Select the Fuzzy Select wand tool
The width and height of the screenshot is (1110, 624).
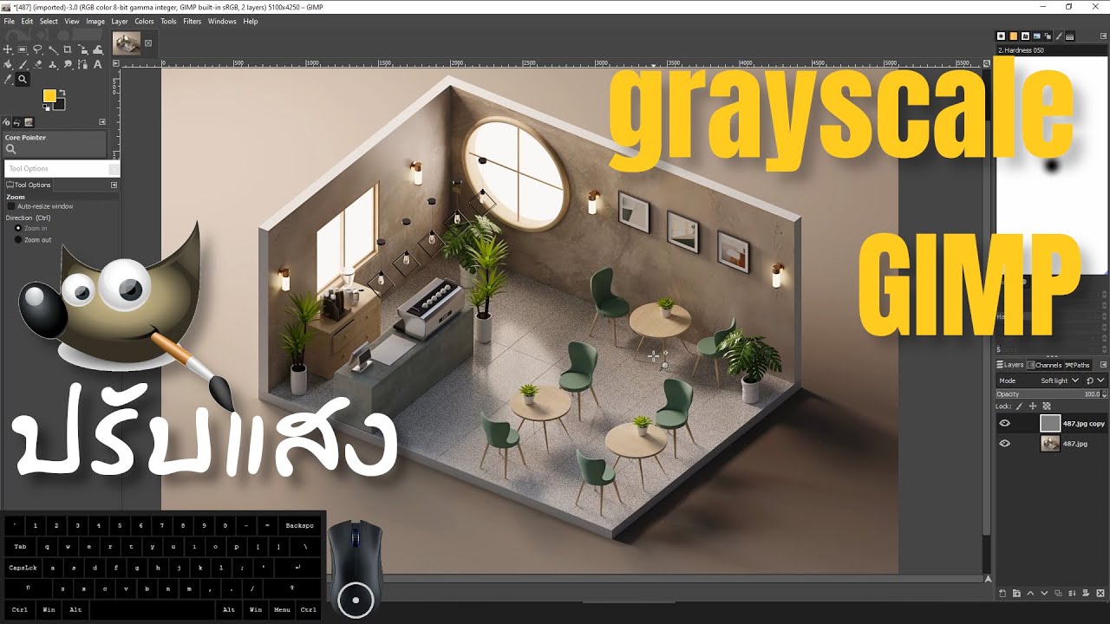53,49
